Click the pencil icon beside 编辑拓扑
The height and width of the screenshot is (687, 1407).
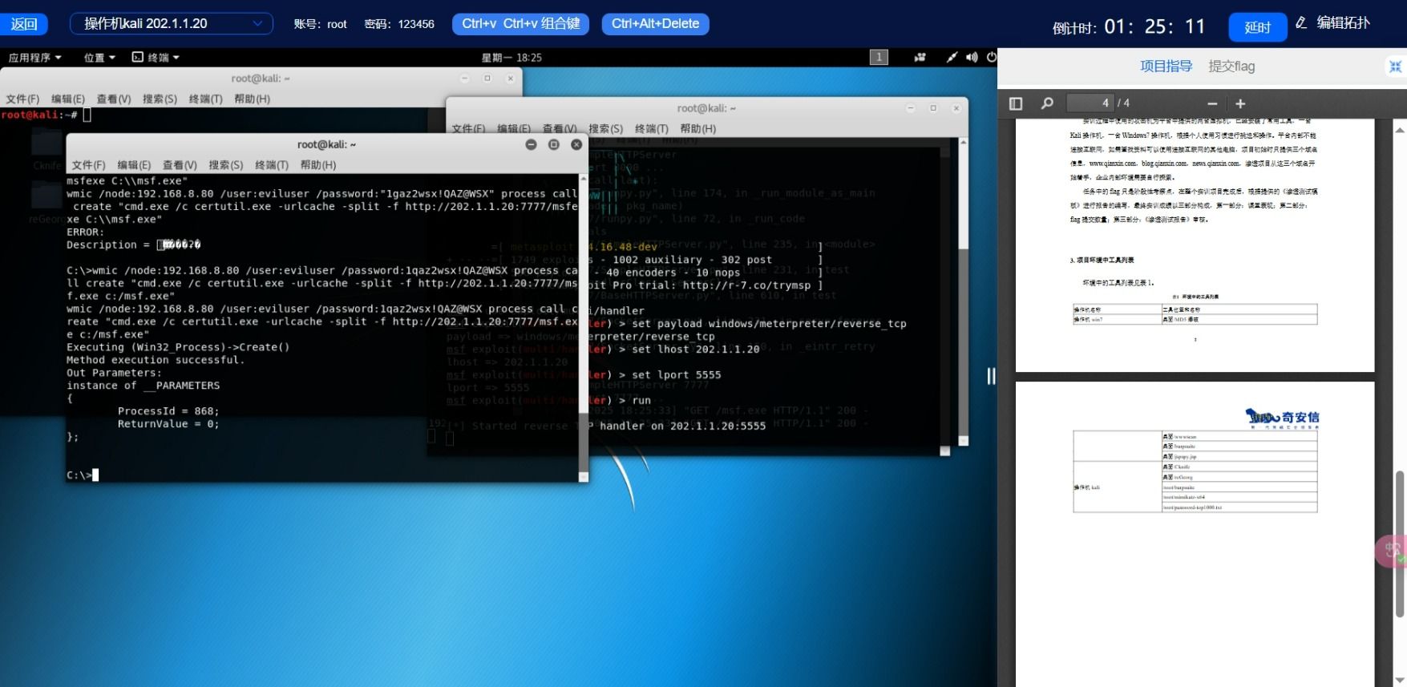click(1301, 23)
